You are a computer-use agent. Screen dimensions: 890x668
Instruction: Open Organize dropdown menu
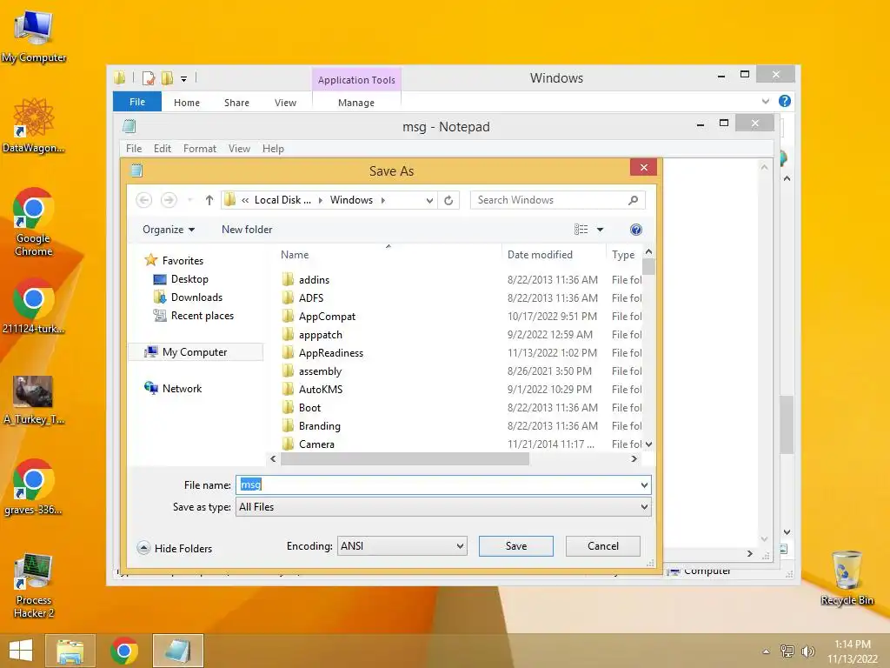coord(169,230)
